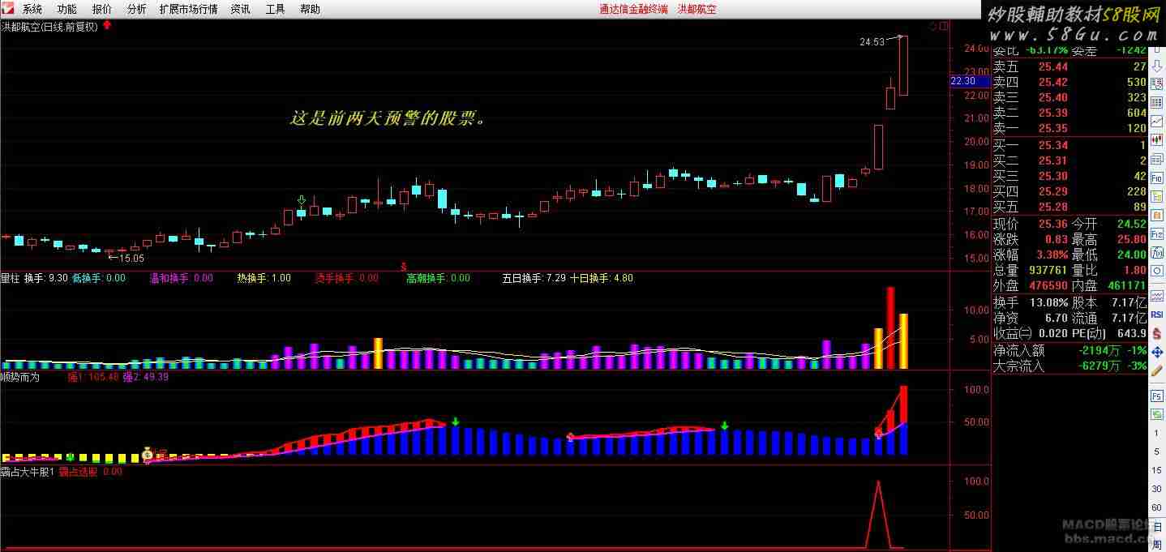The width and height of the screenshot is (1166, 552).
Task: Click the chart title 洪都航空(日线,前复权)
Action: (50, 27)
